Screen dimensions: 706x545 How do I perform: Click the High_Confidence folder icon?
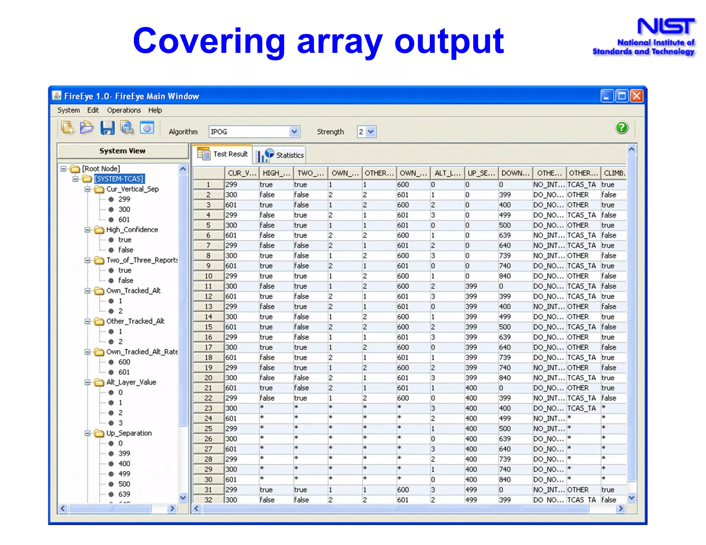point(99,230)
